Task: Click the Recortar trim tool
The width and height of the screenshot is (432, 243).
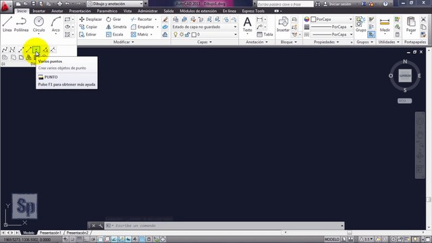Action: [x=142, y=20]
